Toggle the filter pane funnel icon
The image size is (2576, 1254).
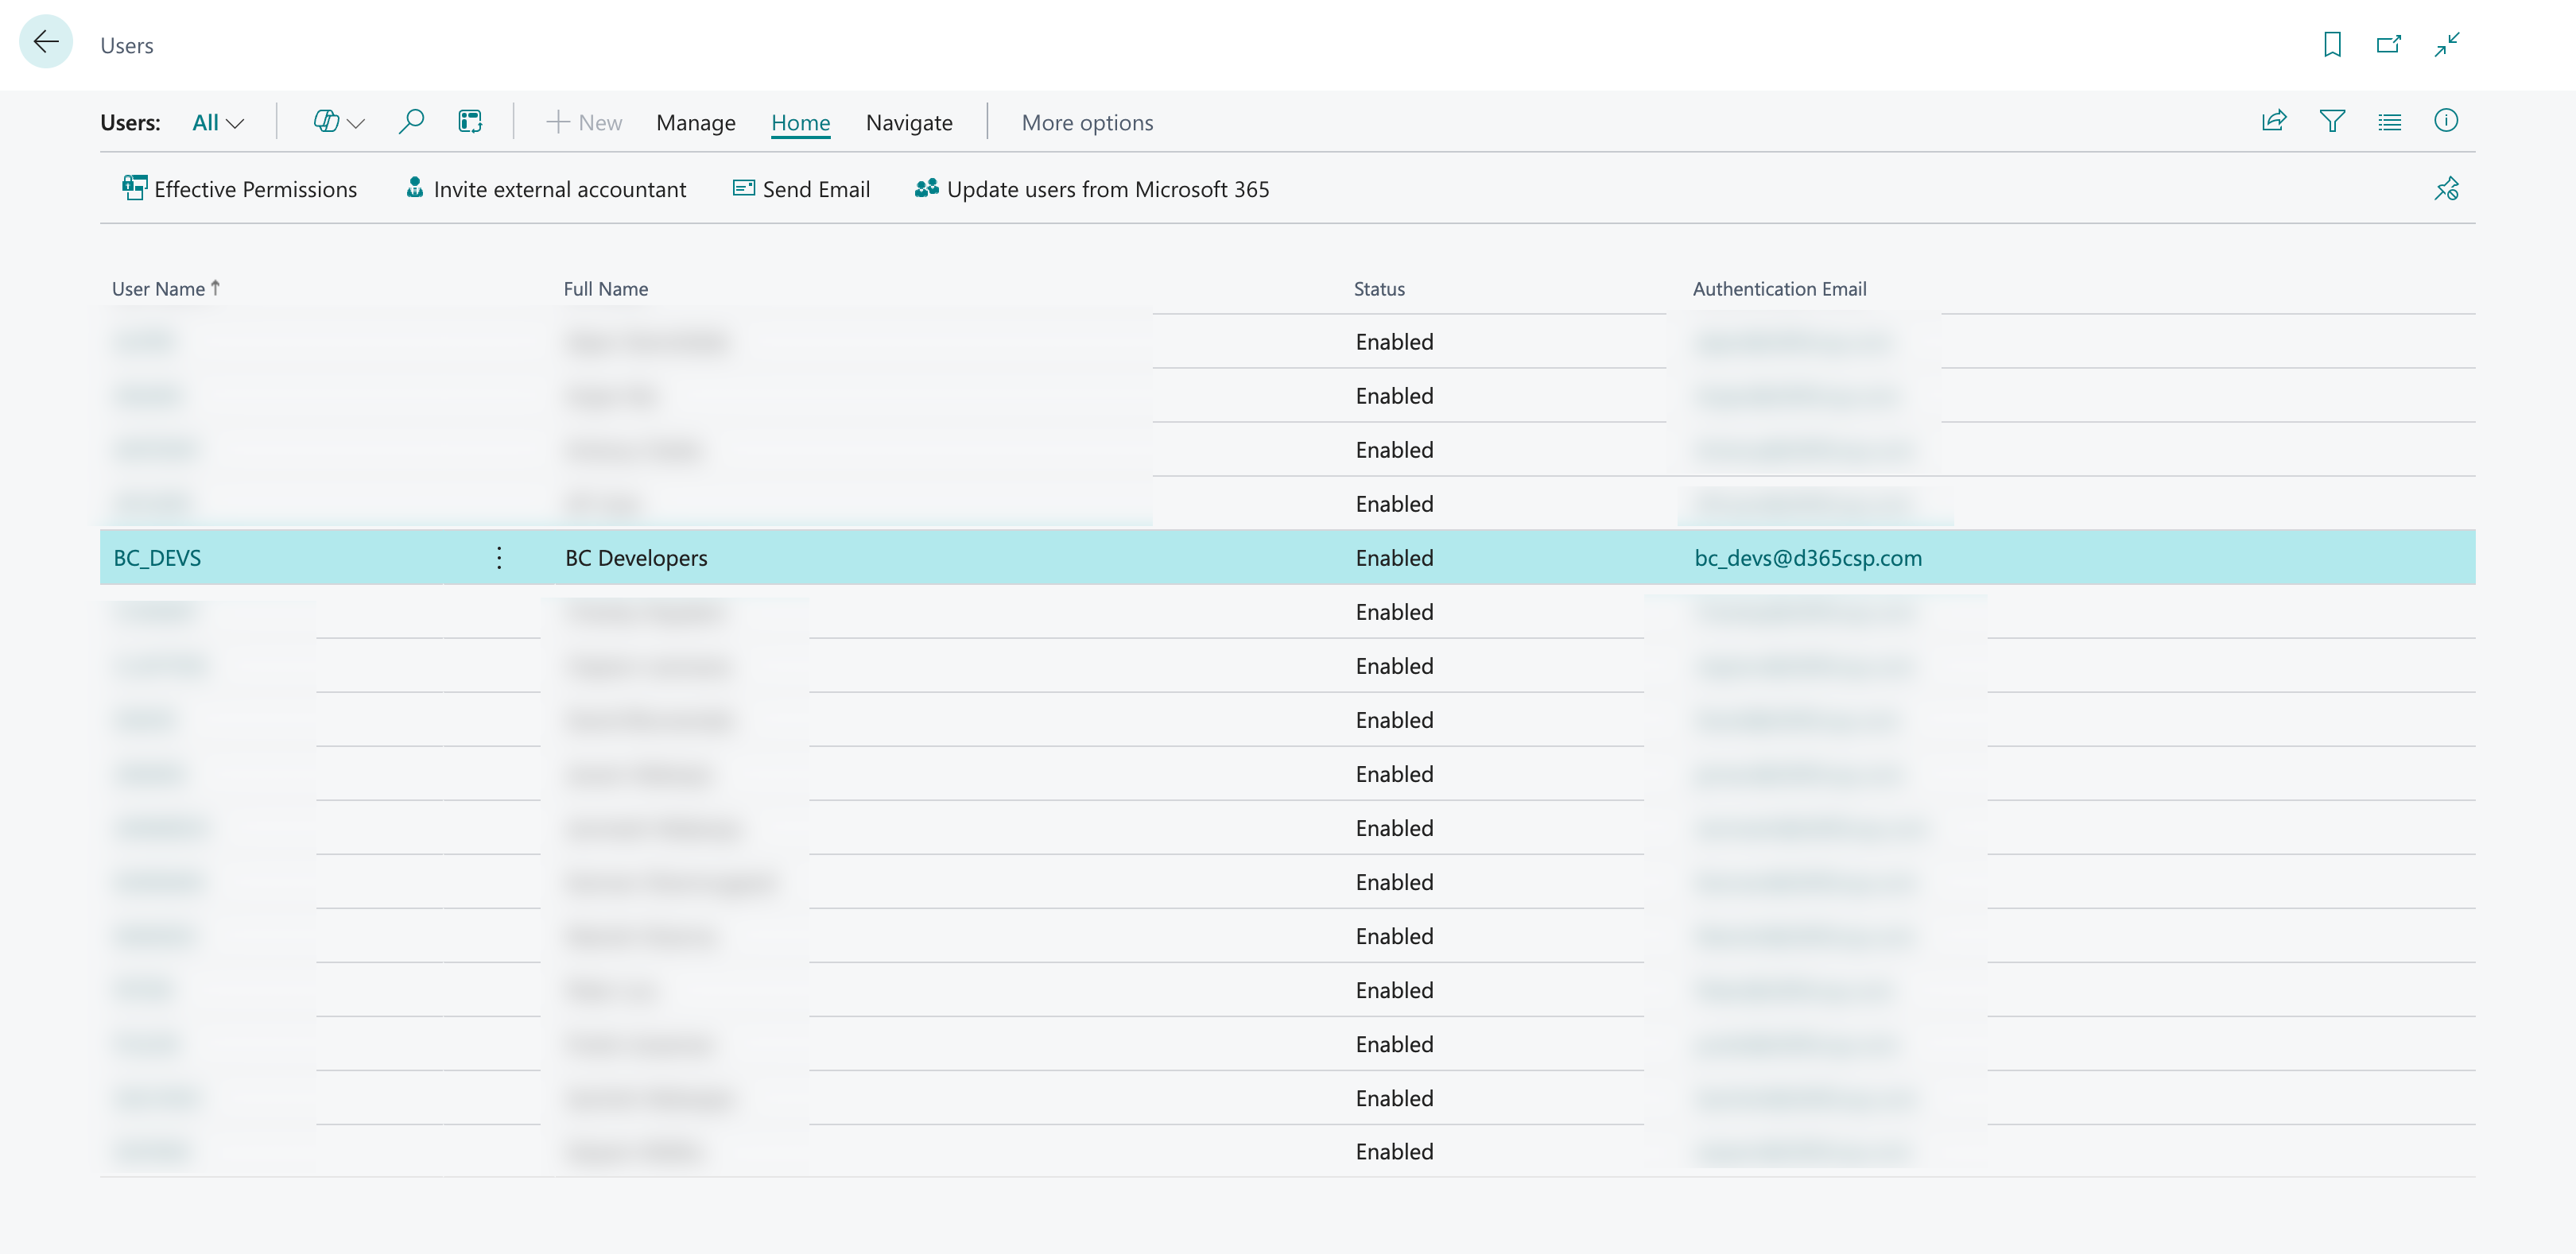[2332, 121]
